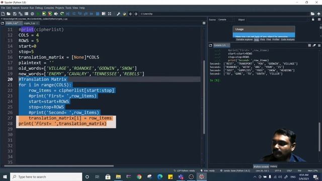The height and width of the screenshot is (181, 322).
Task: Open file via folder toolbar icon
Action: pyautogui.click(x=9, y=14)
